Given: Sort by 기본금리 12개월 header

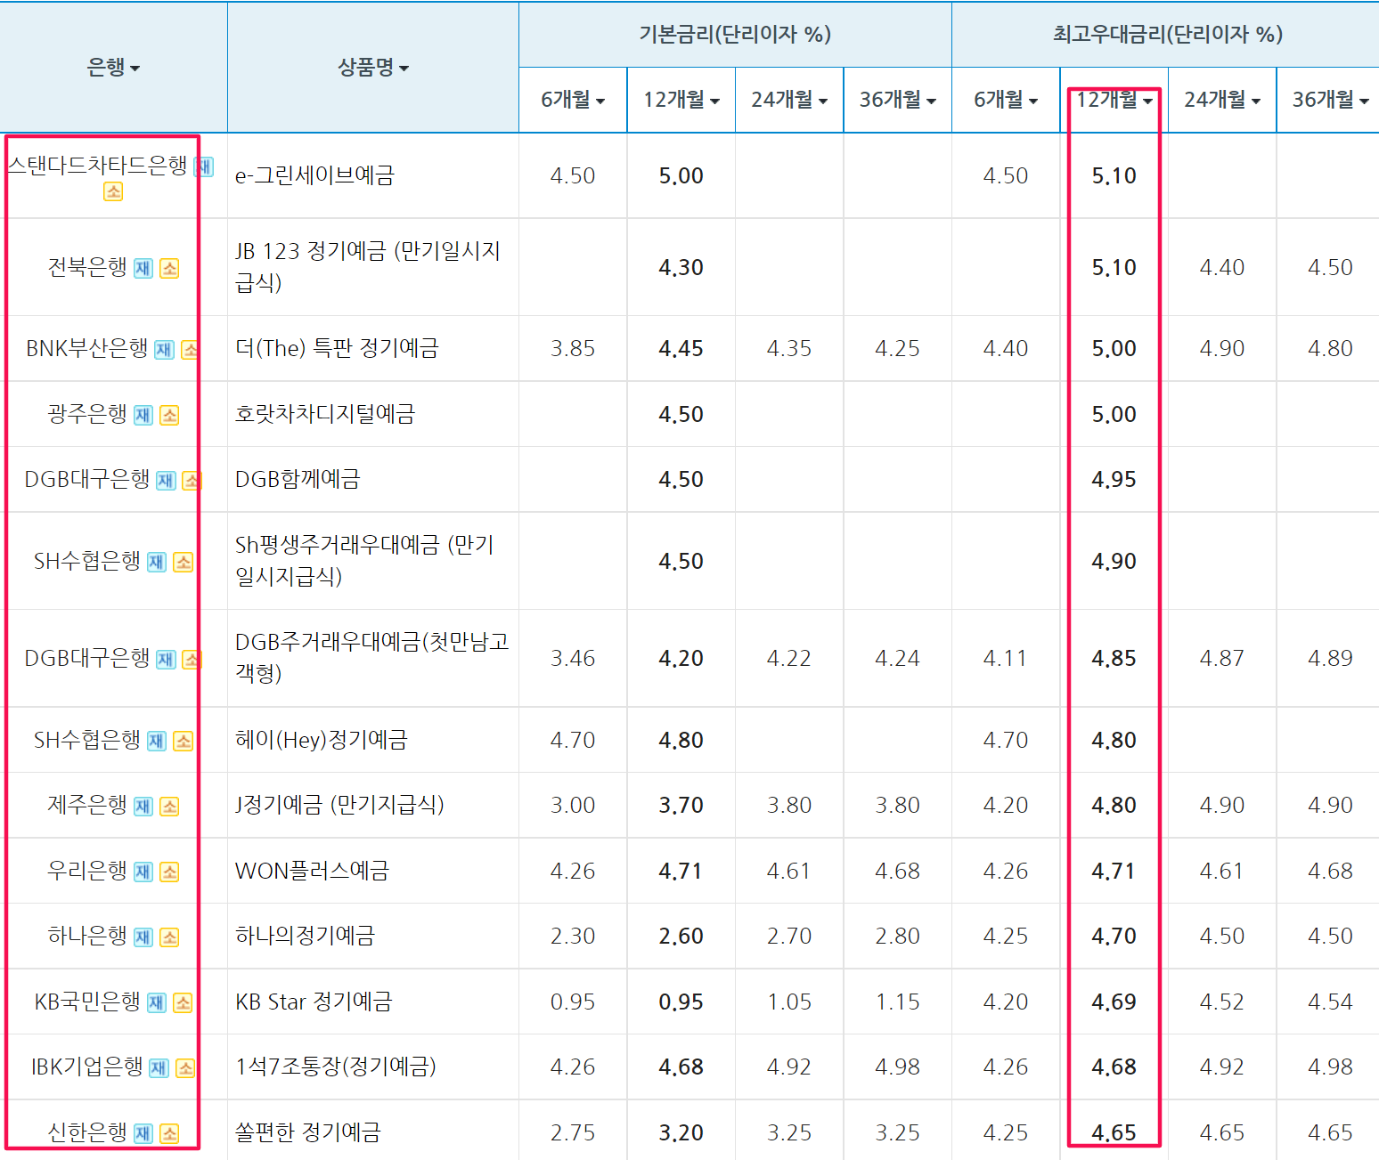Looking at the screenshot, I should (681, 100).
